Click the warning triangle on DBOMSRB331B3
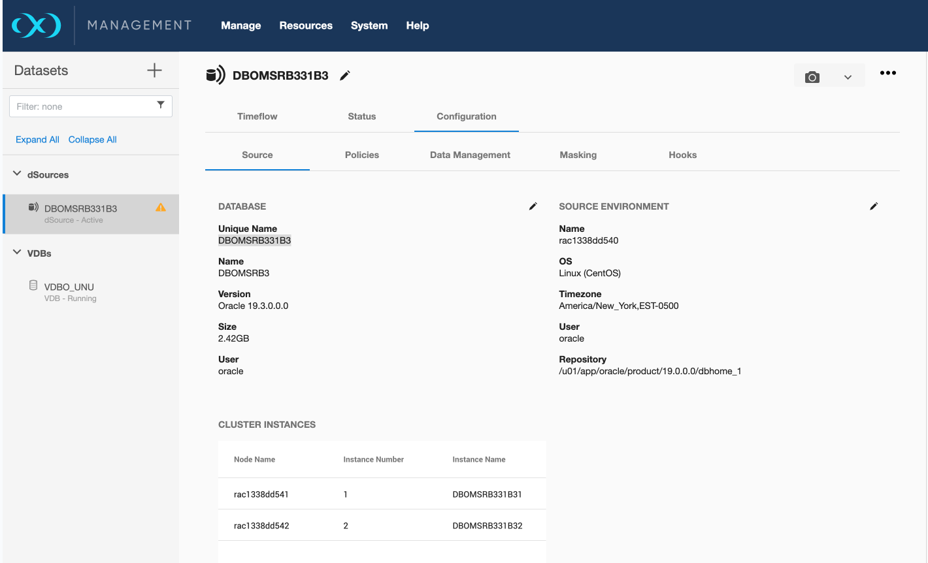The image size is (928, 563). pyautogui.click(x=161, y=208)
